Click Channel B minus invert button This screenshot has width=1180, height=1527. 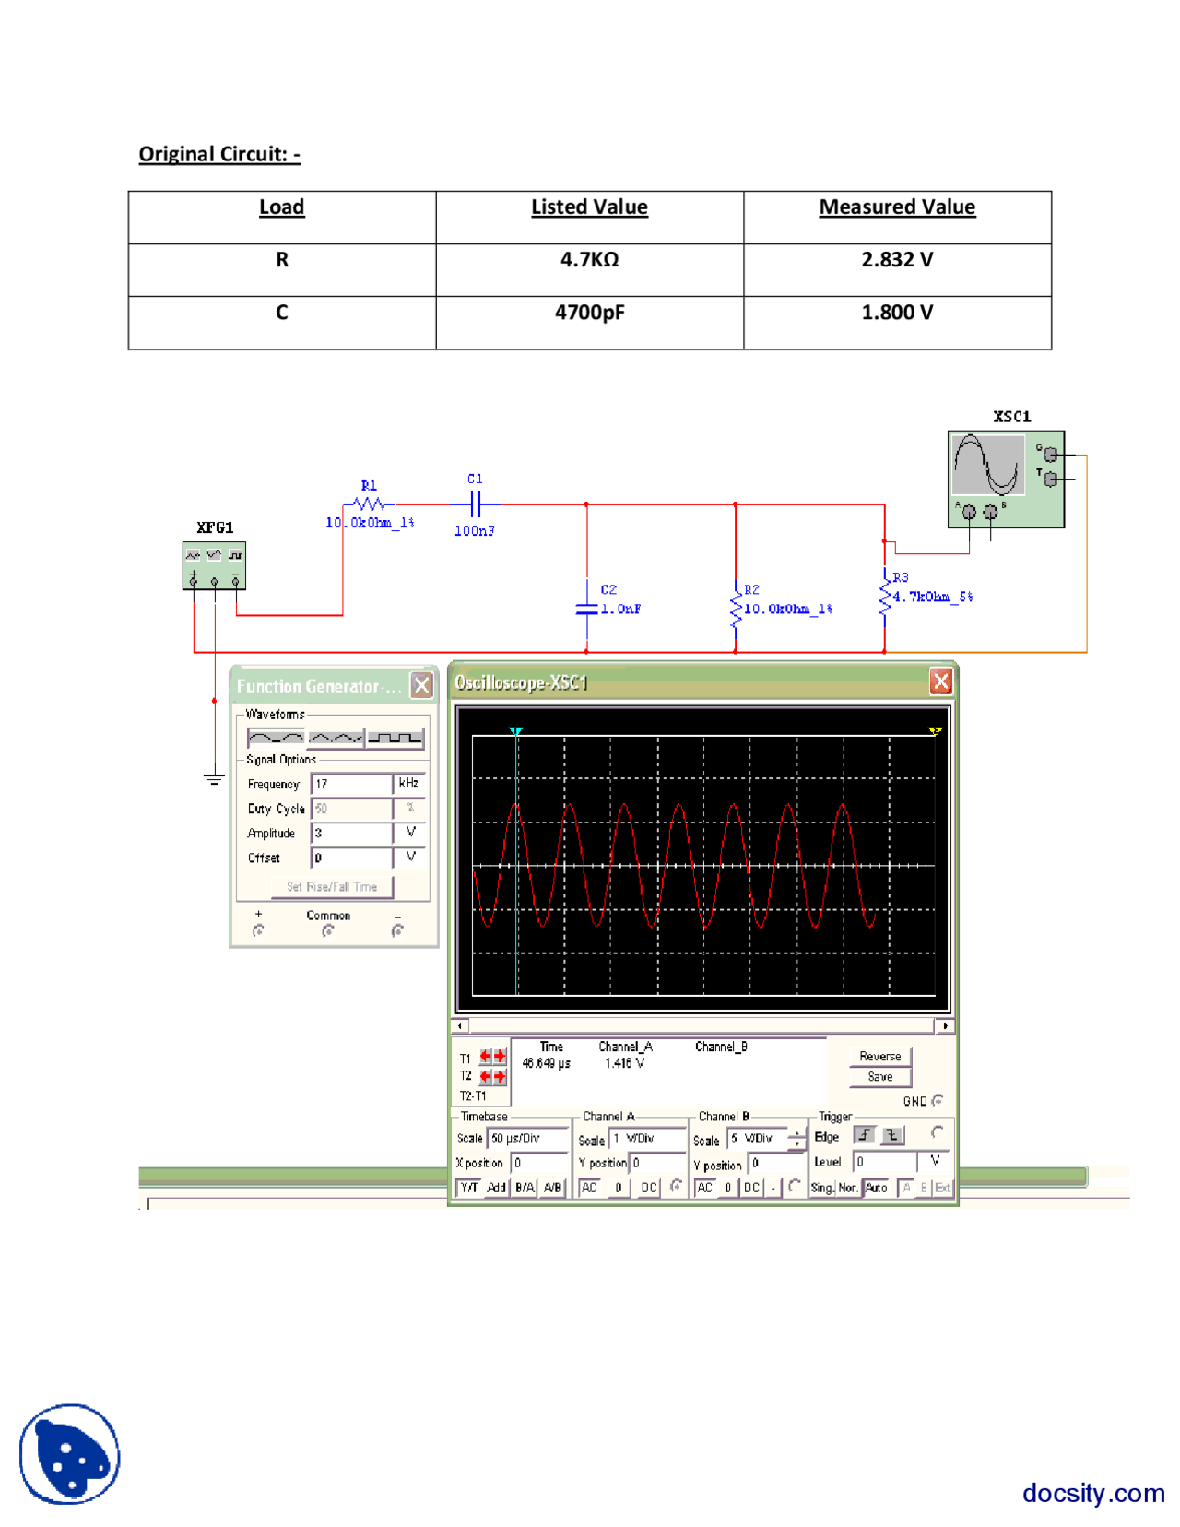click(x=773, y=1188)
